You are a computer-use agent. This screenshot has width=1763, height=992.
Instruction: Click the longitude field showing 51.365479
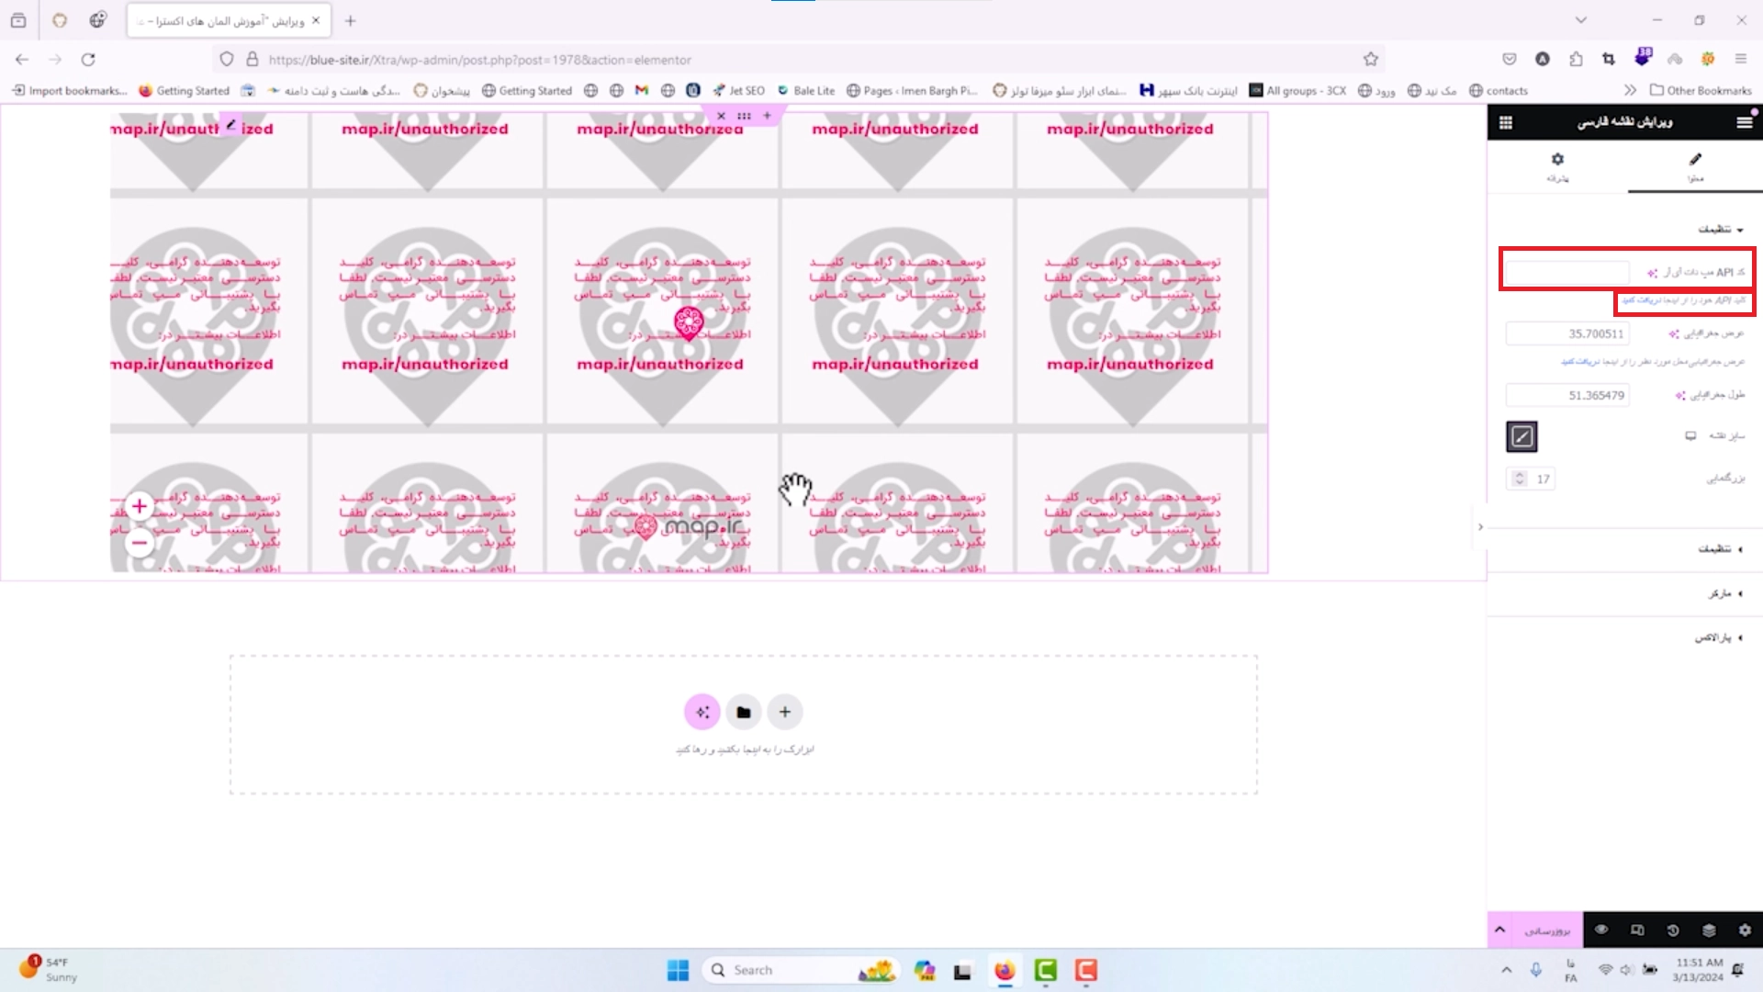[1567, 396]
